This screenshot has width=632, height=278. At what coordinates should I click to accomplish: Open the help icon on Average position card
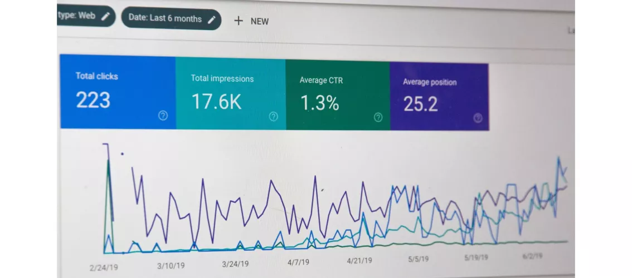tap(478, 118)
